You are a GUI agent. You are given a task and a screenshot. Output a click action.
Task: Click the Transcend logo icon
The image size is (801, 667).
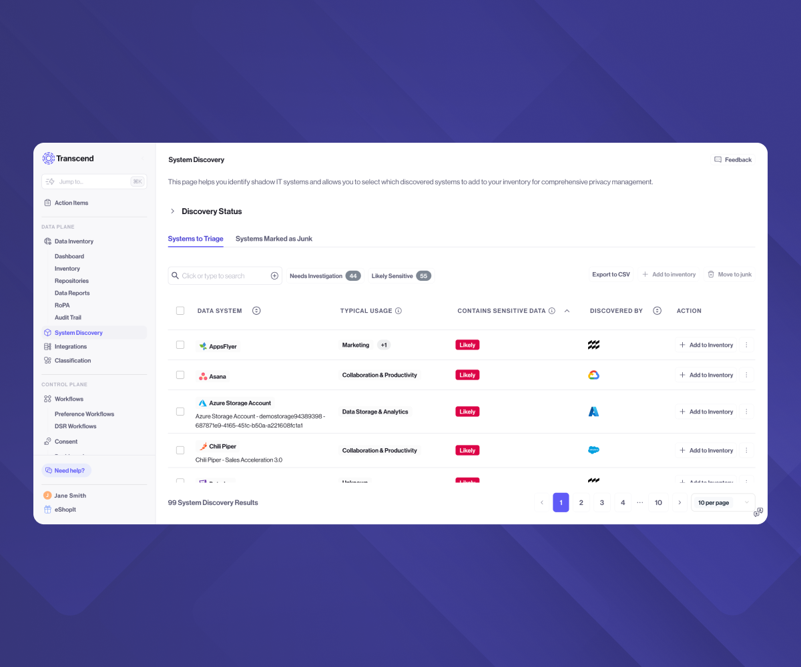click(x=48, y=158)
